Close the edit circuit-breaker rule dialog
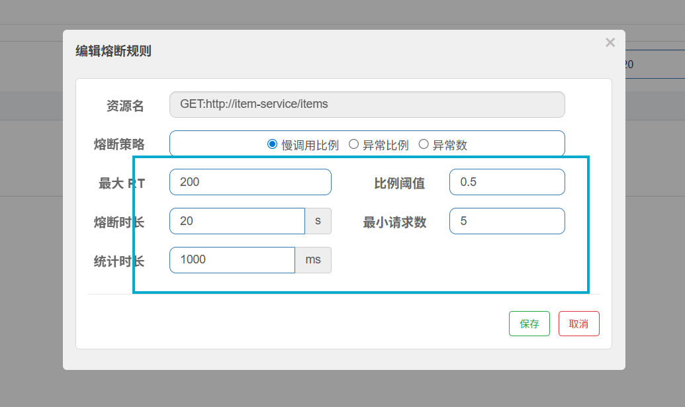The image size is (685, 407). coord(610,42)
